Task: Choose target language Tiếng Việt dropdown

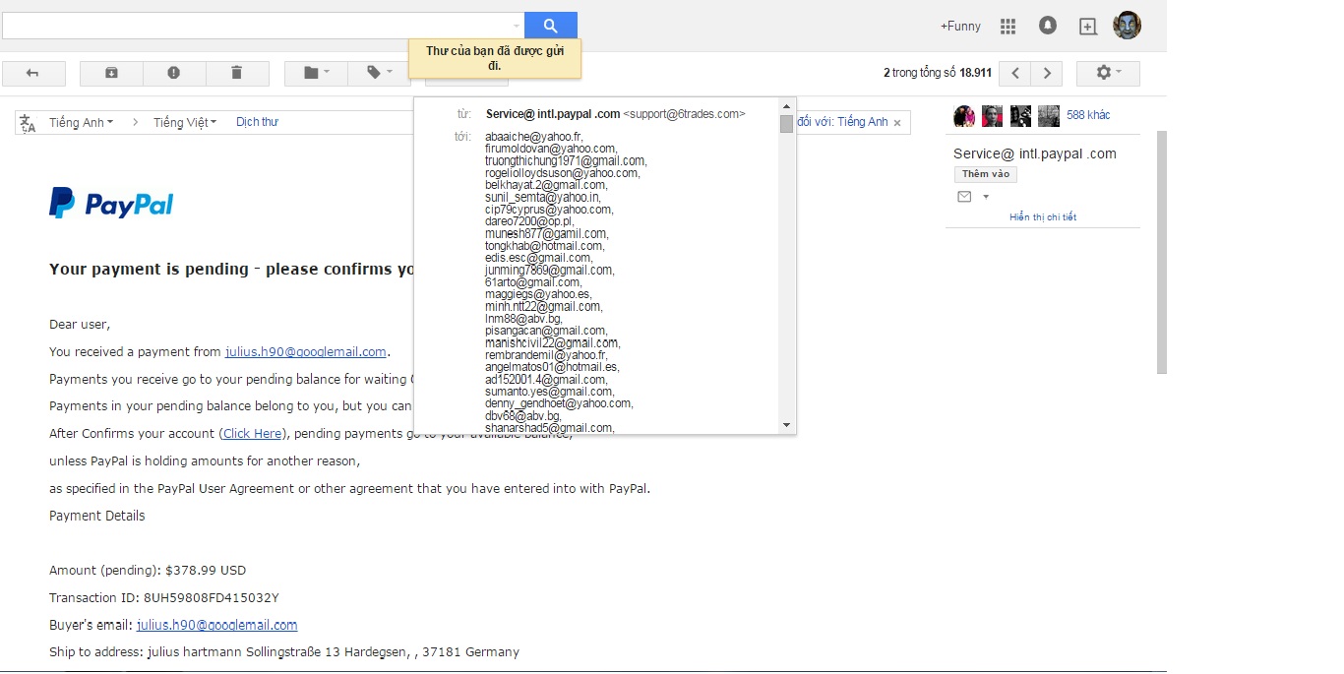Action: pyautogui.click(x=185, y=123)
